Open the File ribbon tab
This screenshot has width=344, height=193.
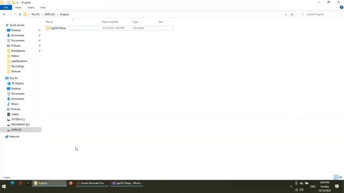[x=6, y=8]
